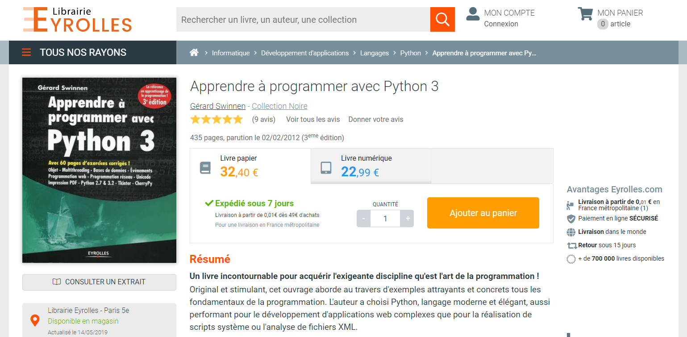Decrease quantity with the minus stepper
Viewport: 687px width, 337px height.
coord(363,218)
